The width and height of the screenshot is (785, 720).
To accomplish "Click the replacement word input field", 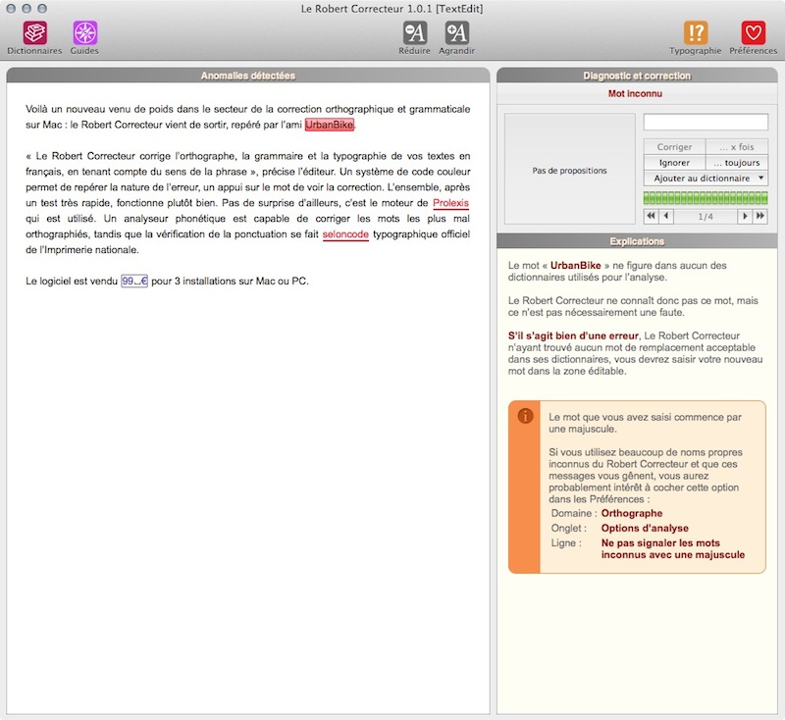I will coord(706,122).
